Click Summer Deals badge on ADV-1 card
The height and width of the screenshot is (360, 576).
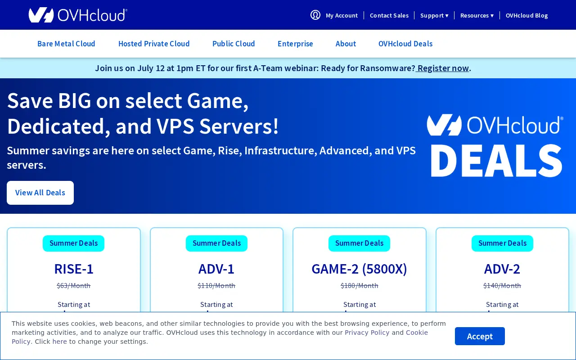216,243
